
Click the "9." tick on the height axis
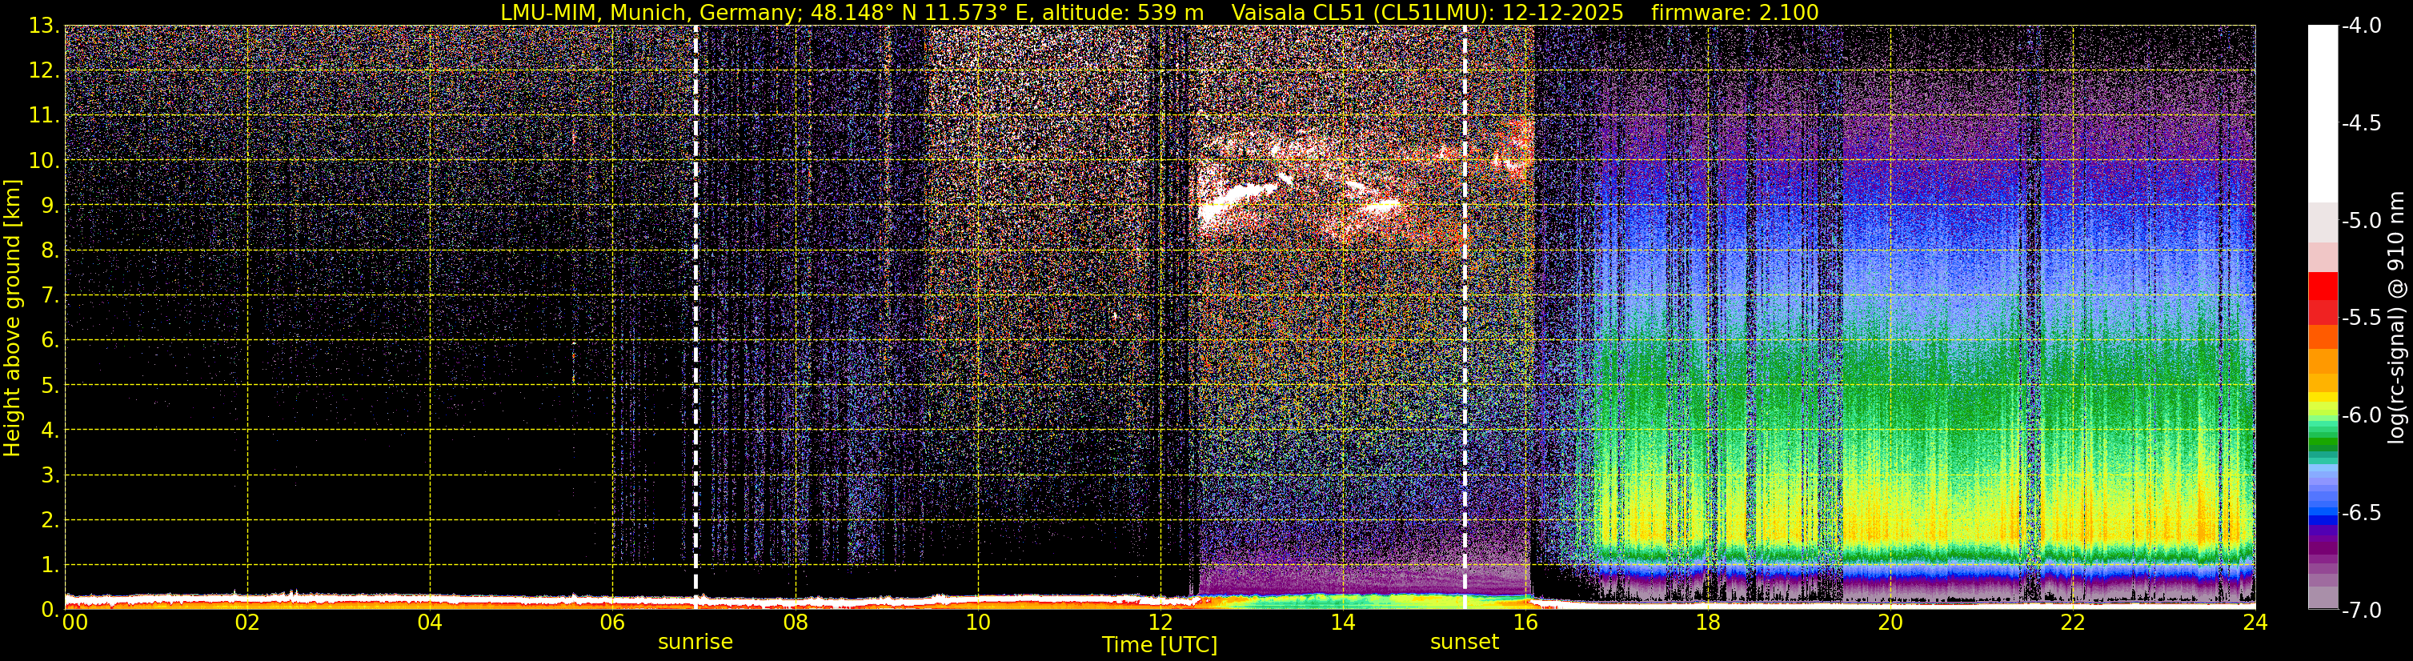(x=50, y=206)
